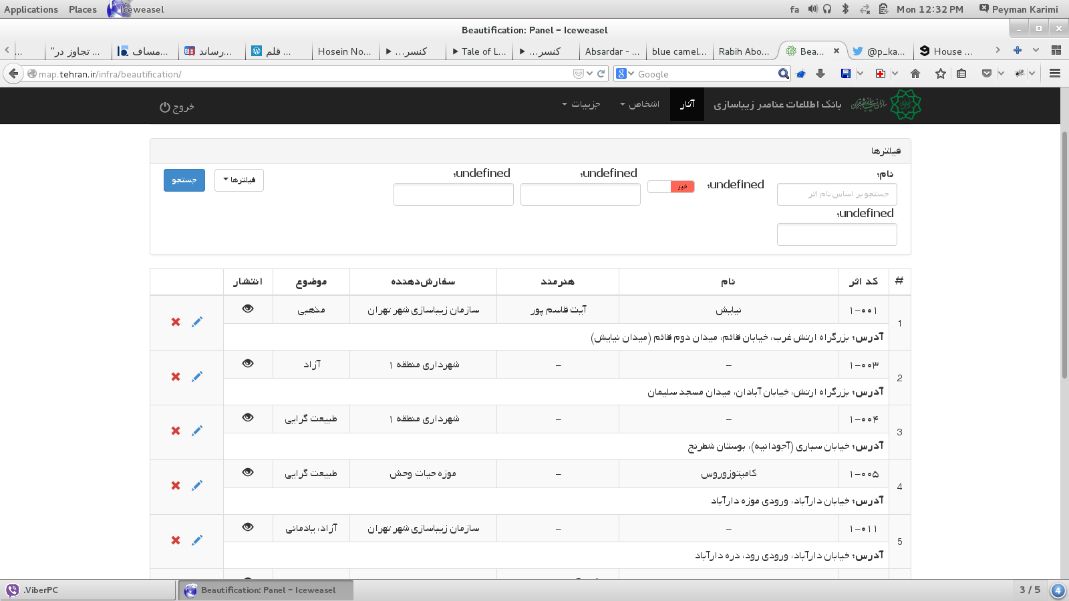Switch to the @p_ka... Twitter tab

coord(879,51)
